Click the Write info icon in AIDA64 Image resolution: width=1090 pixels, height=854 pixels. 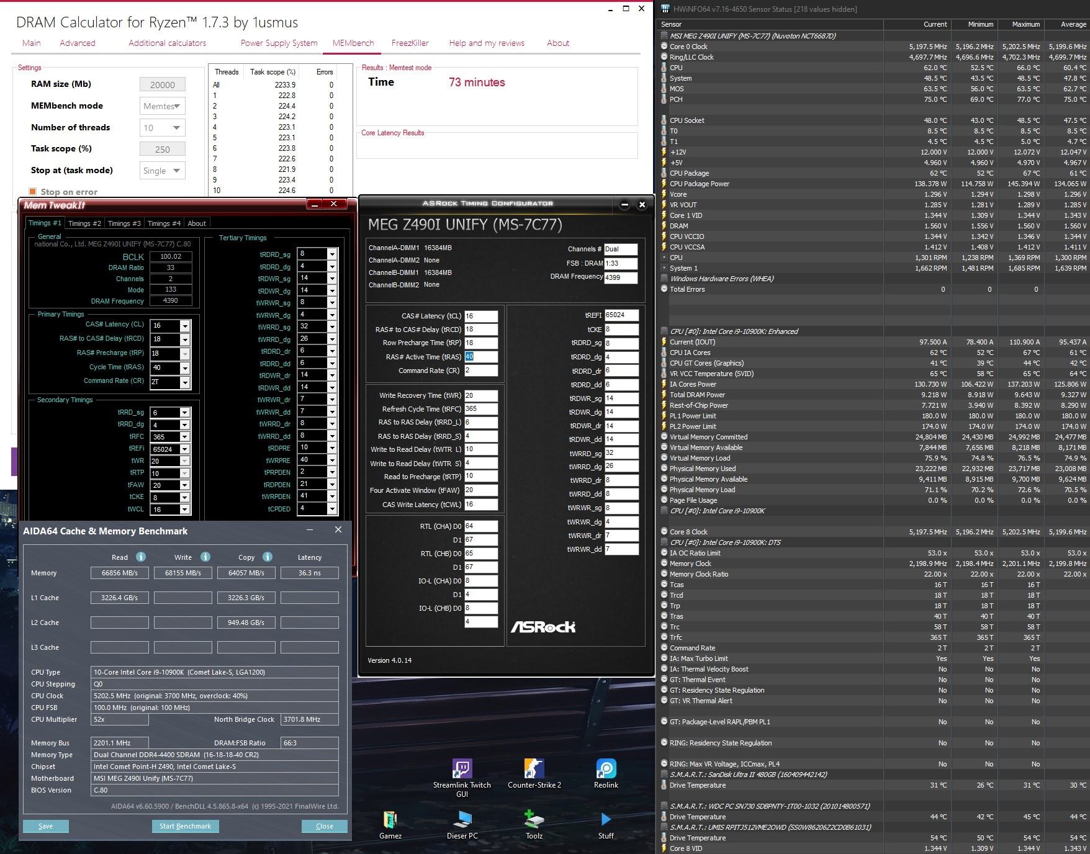click(x=205, y=557)
